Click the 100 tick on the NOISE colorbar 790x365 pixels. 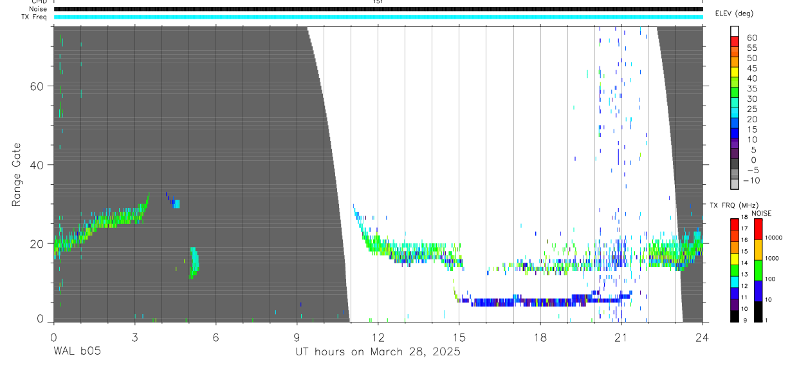(770, 279)
